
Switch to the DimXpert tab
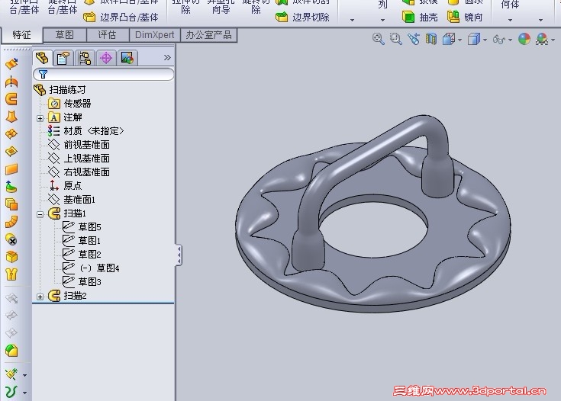pyautogui.click(x=154, y=34)
